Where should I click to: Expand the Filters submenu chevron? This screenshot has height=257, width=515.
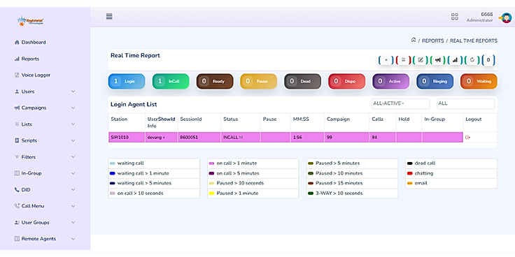pyautogui.click(x=73, y=157)
